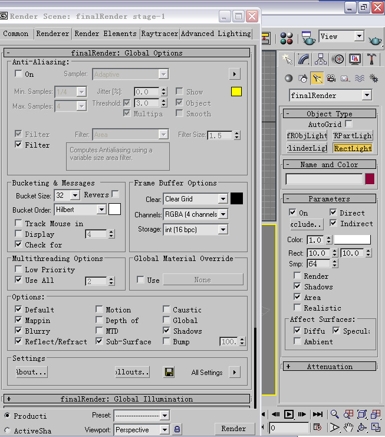Toggle the Revers checkbox
385x437 pixels.
point(115,194)
